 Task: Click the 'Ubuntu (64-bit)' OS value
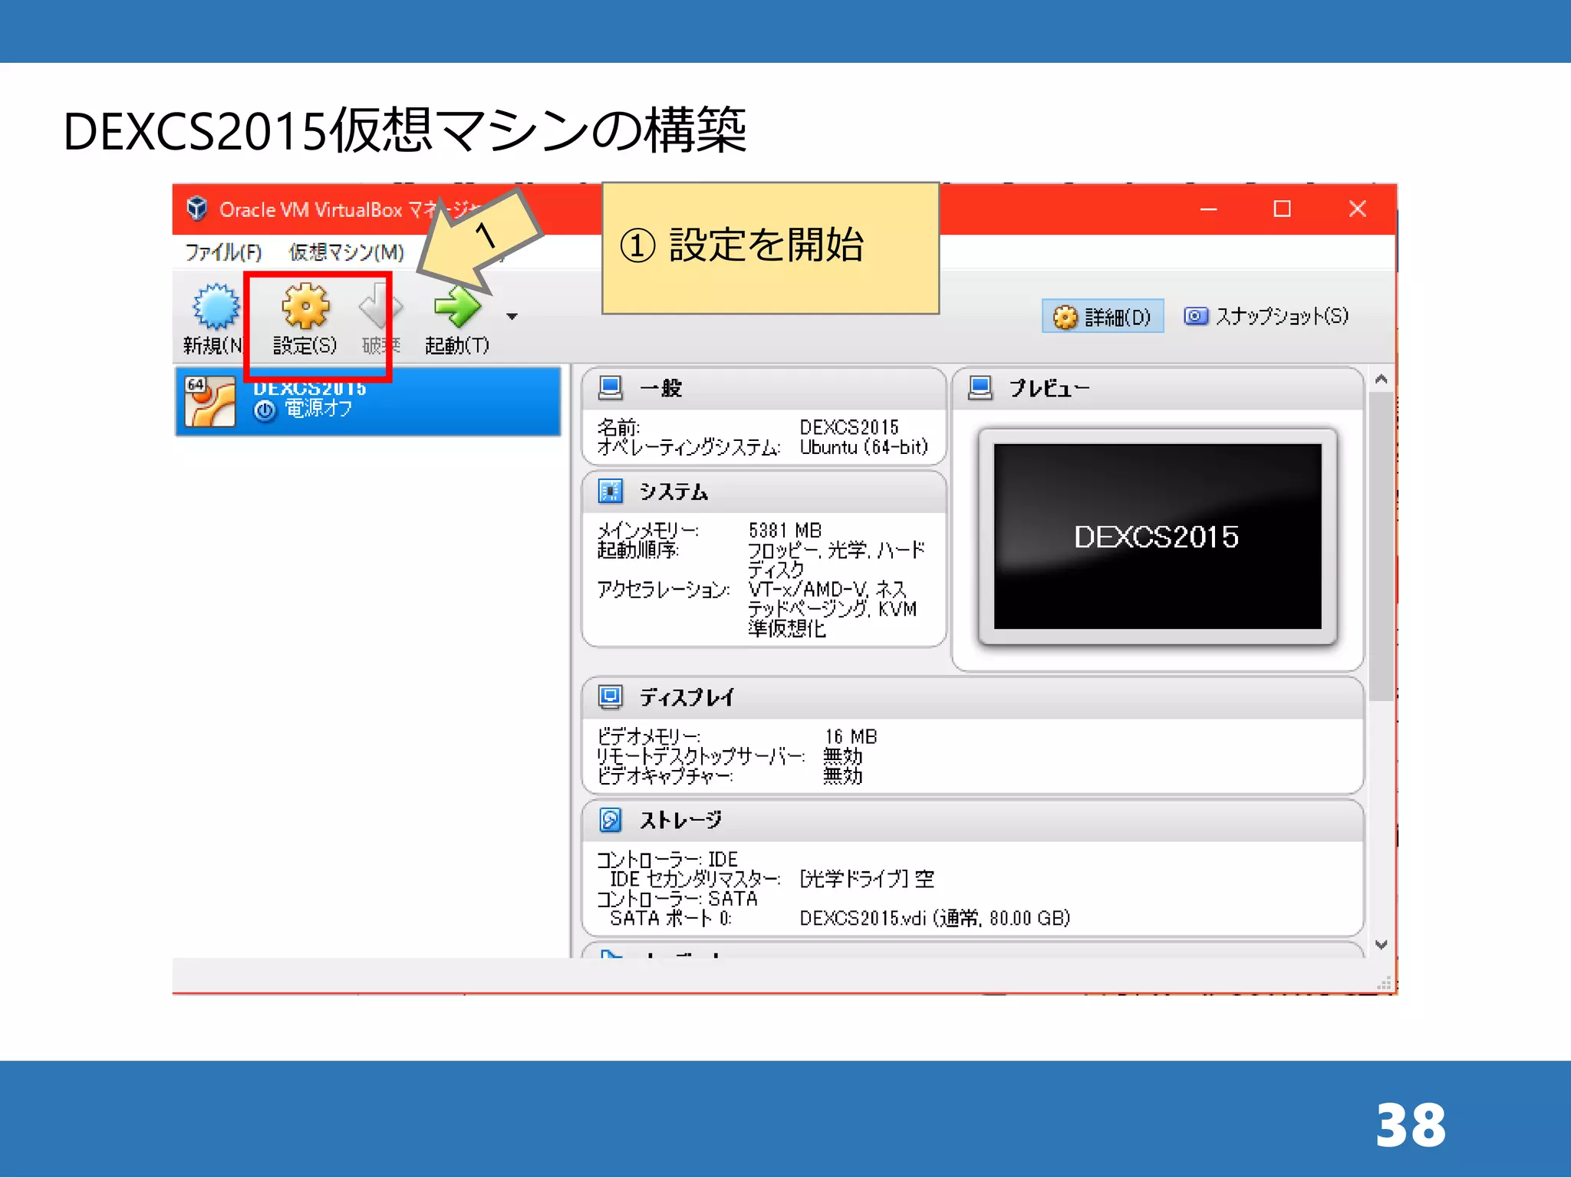click(864, 447)
